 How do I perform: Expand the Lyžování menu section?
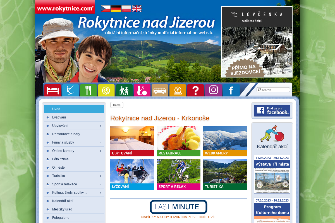tap(100, 117)
